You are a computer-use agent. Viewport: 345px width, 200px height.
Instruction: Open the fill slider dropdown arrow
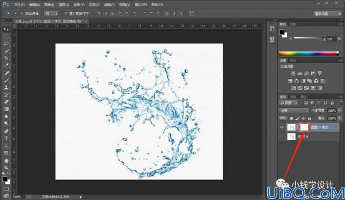click(x=340, y=119)
